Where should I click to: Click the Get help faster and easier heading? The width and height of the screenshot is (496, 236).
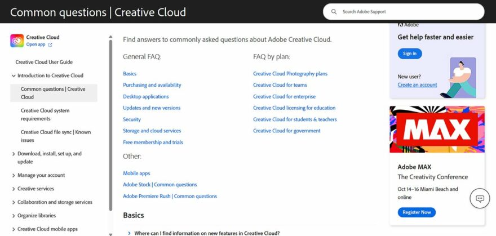pyautogui.click(x=436, y=37)
